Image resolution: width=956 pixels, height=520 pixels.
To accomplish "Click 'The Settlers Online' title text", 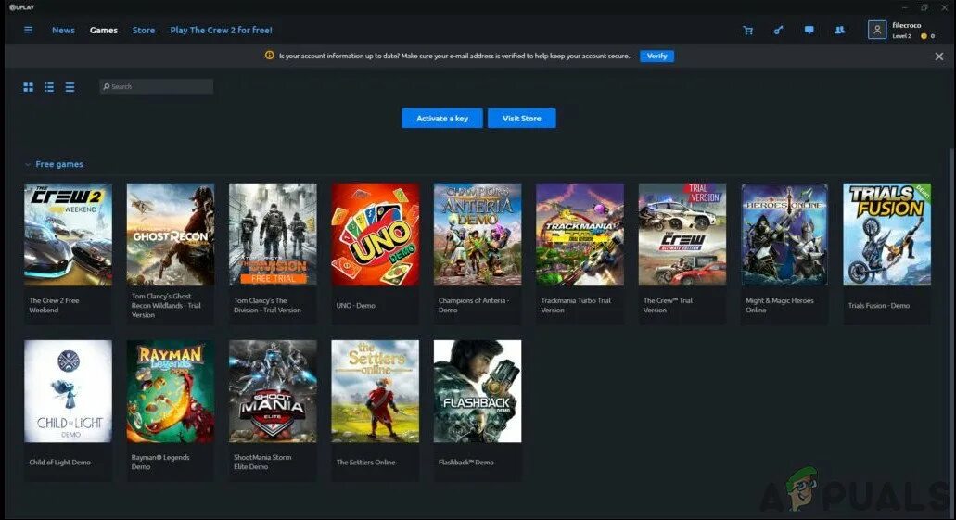I will point(366,463).
